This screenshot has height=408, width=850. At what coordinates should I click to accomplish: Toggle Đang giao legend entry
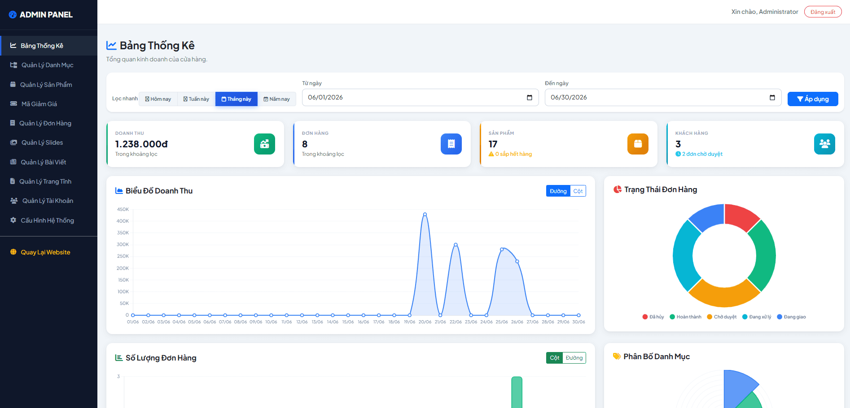791,317
